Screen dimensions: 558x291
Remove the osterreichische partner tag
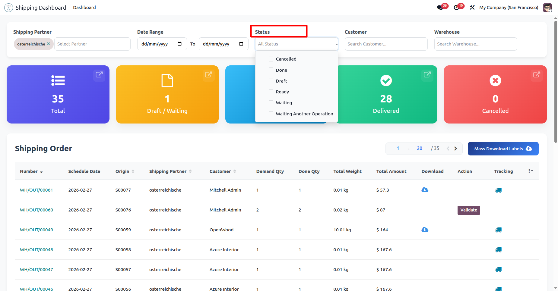coord(49,44)
